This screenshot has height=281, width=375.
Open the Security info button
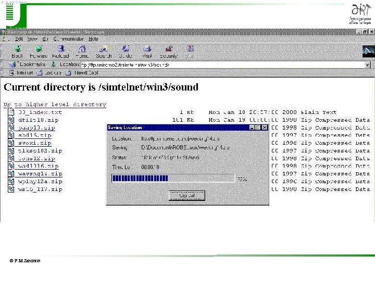point(169,52)
